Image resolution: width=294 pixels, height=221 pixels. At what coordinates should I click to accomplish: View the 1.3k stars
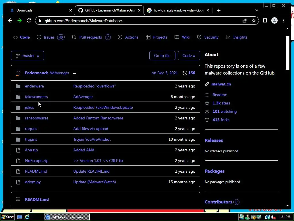click(x=221, y=103)
